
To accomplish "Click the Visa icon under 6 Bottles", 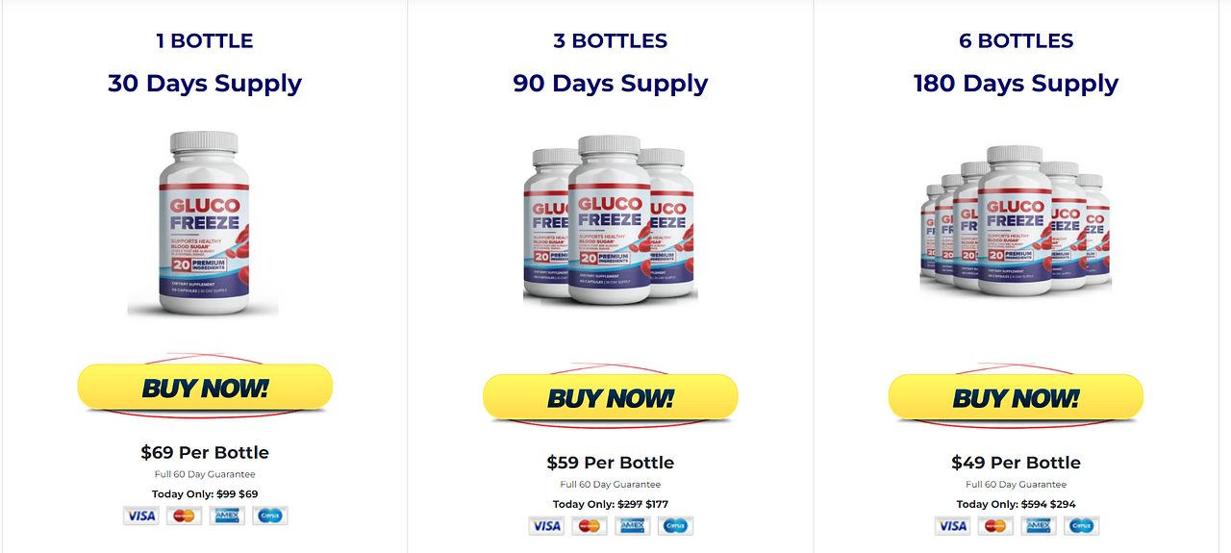I will point(952,525).
